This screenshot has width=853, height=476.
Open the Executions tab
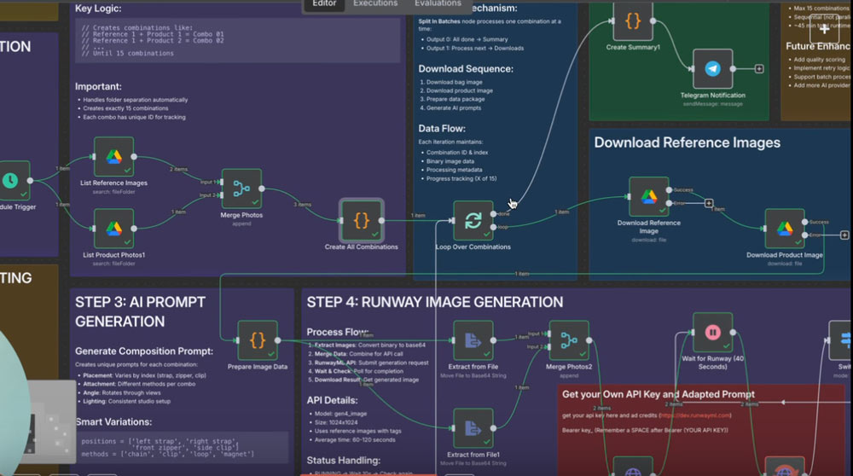coord(375,4)
